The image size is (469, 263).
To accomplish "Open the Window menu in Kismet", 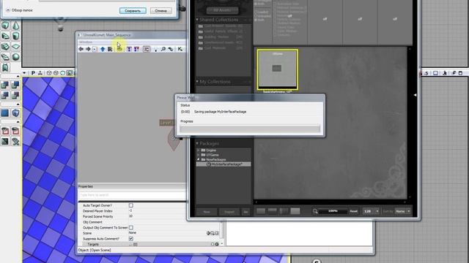I will 86,42.
